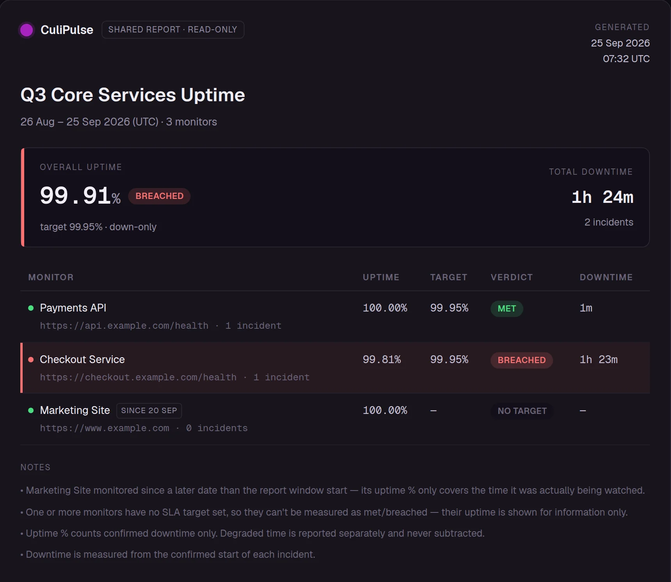Screen dimensions: 671x582
Task: Click the target 99.95% down-only text
Action: [98, 227]
